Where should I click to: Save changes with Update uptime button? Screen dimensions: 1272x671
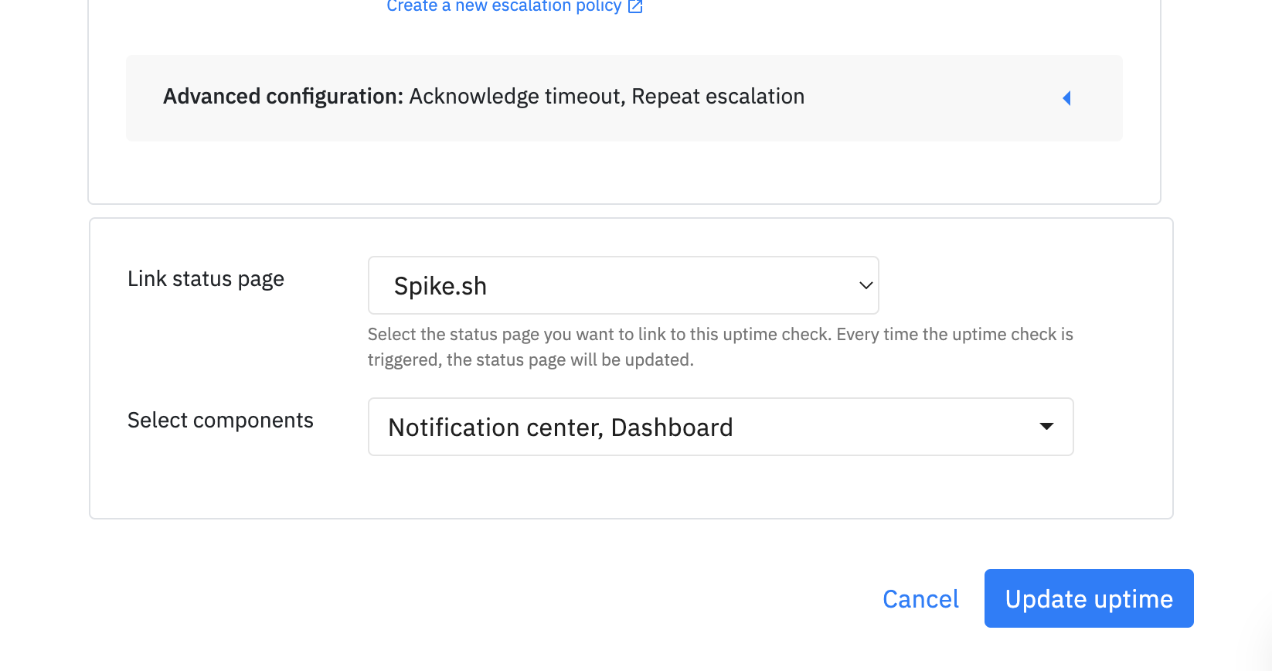[1089, 598]
